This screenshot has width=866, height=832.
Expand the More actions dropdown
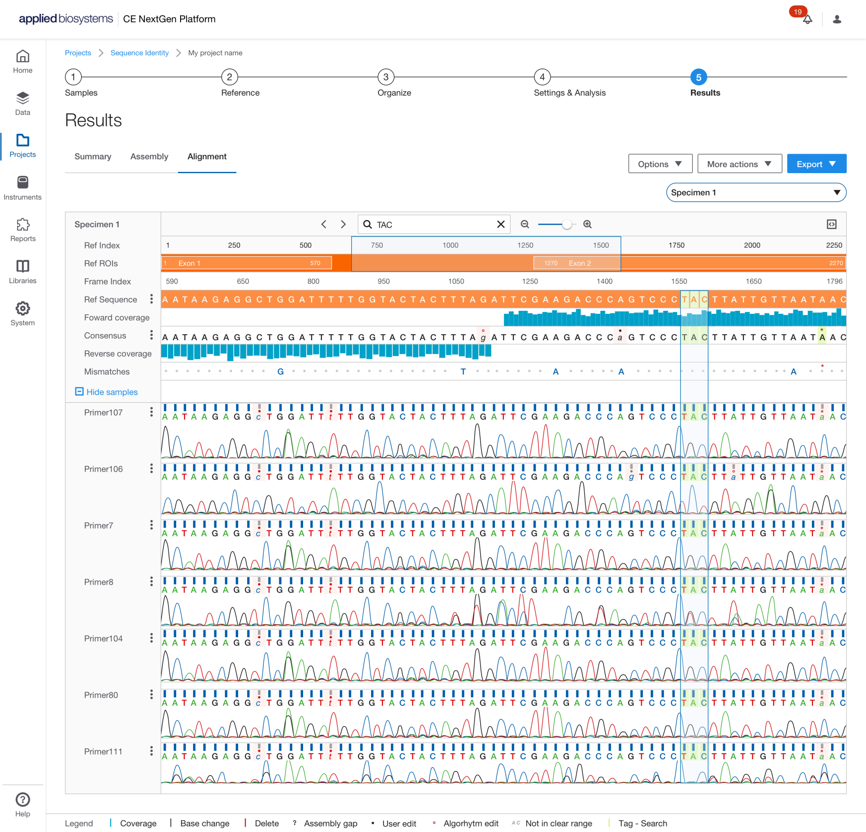point(739,164)
